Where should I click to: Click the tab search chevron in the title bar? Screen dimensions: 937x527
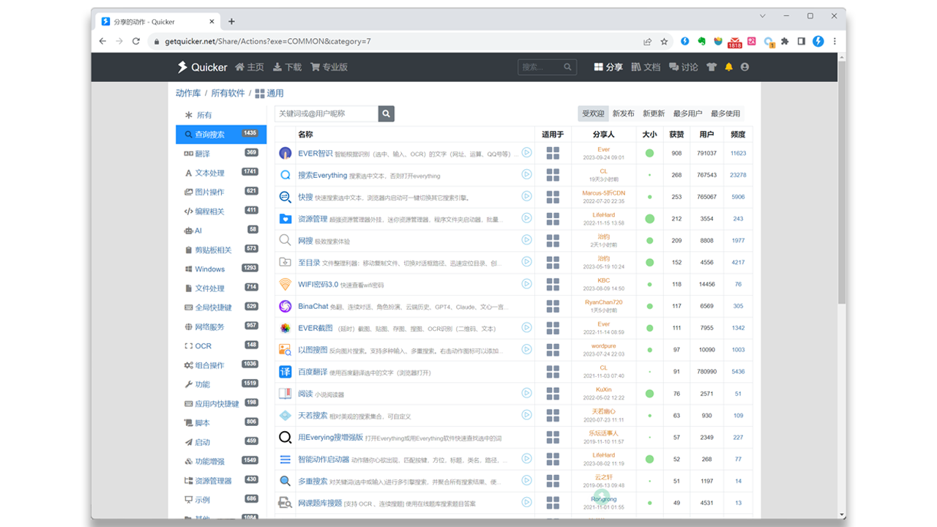(763, 15)
